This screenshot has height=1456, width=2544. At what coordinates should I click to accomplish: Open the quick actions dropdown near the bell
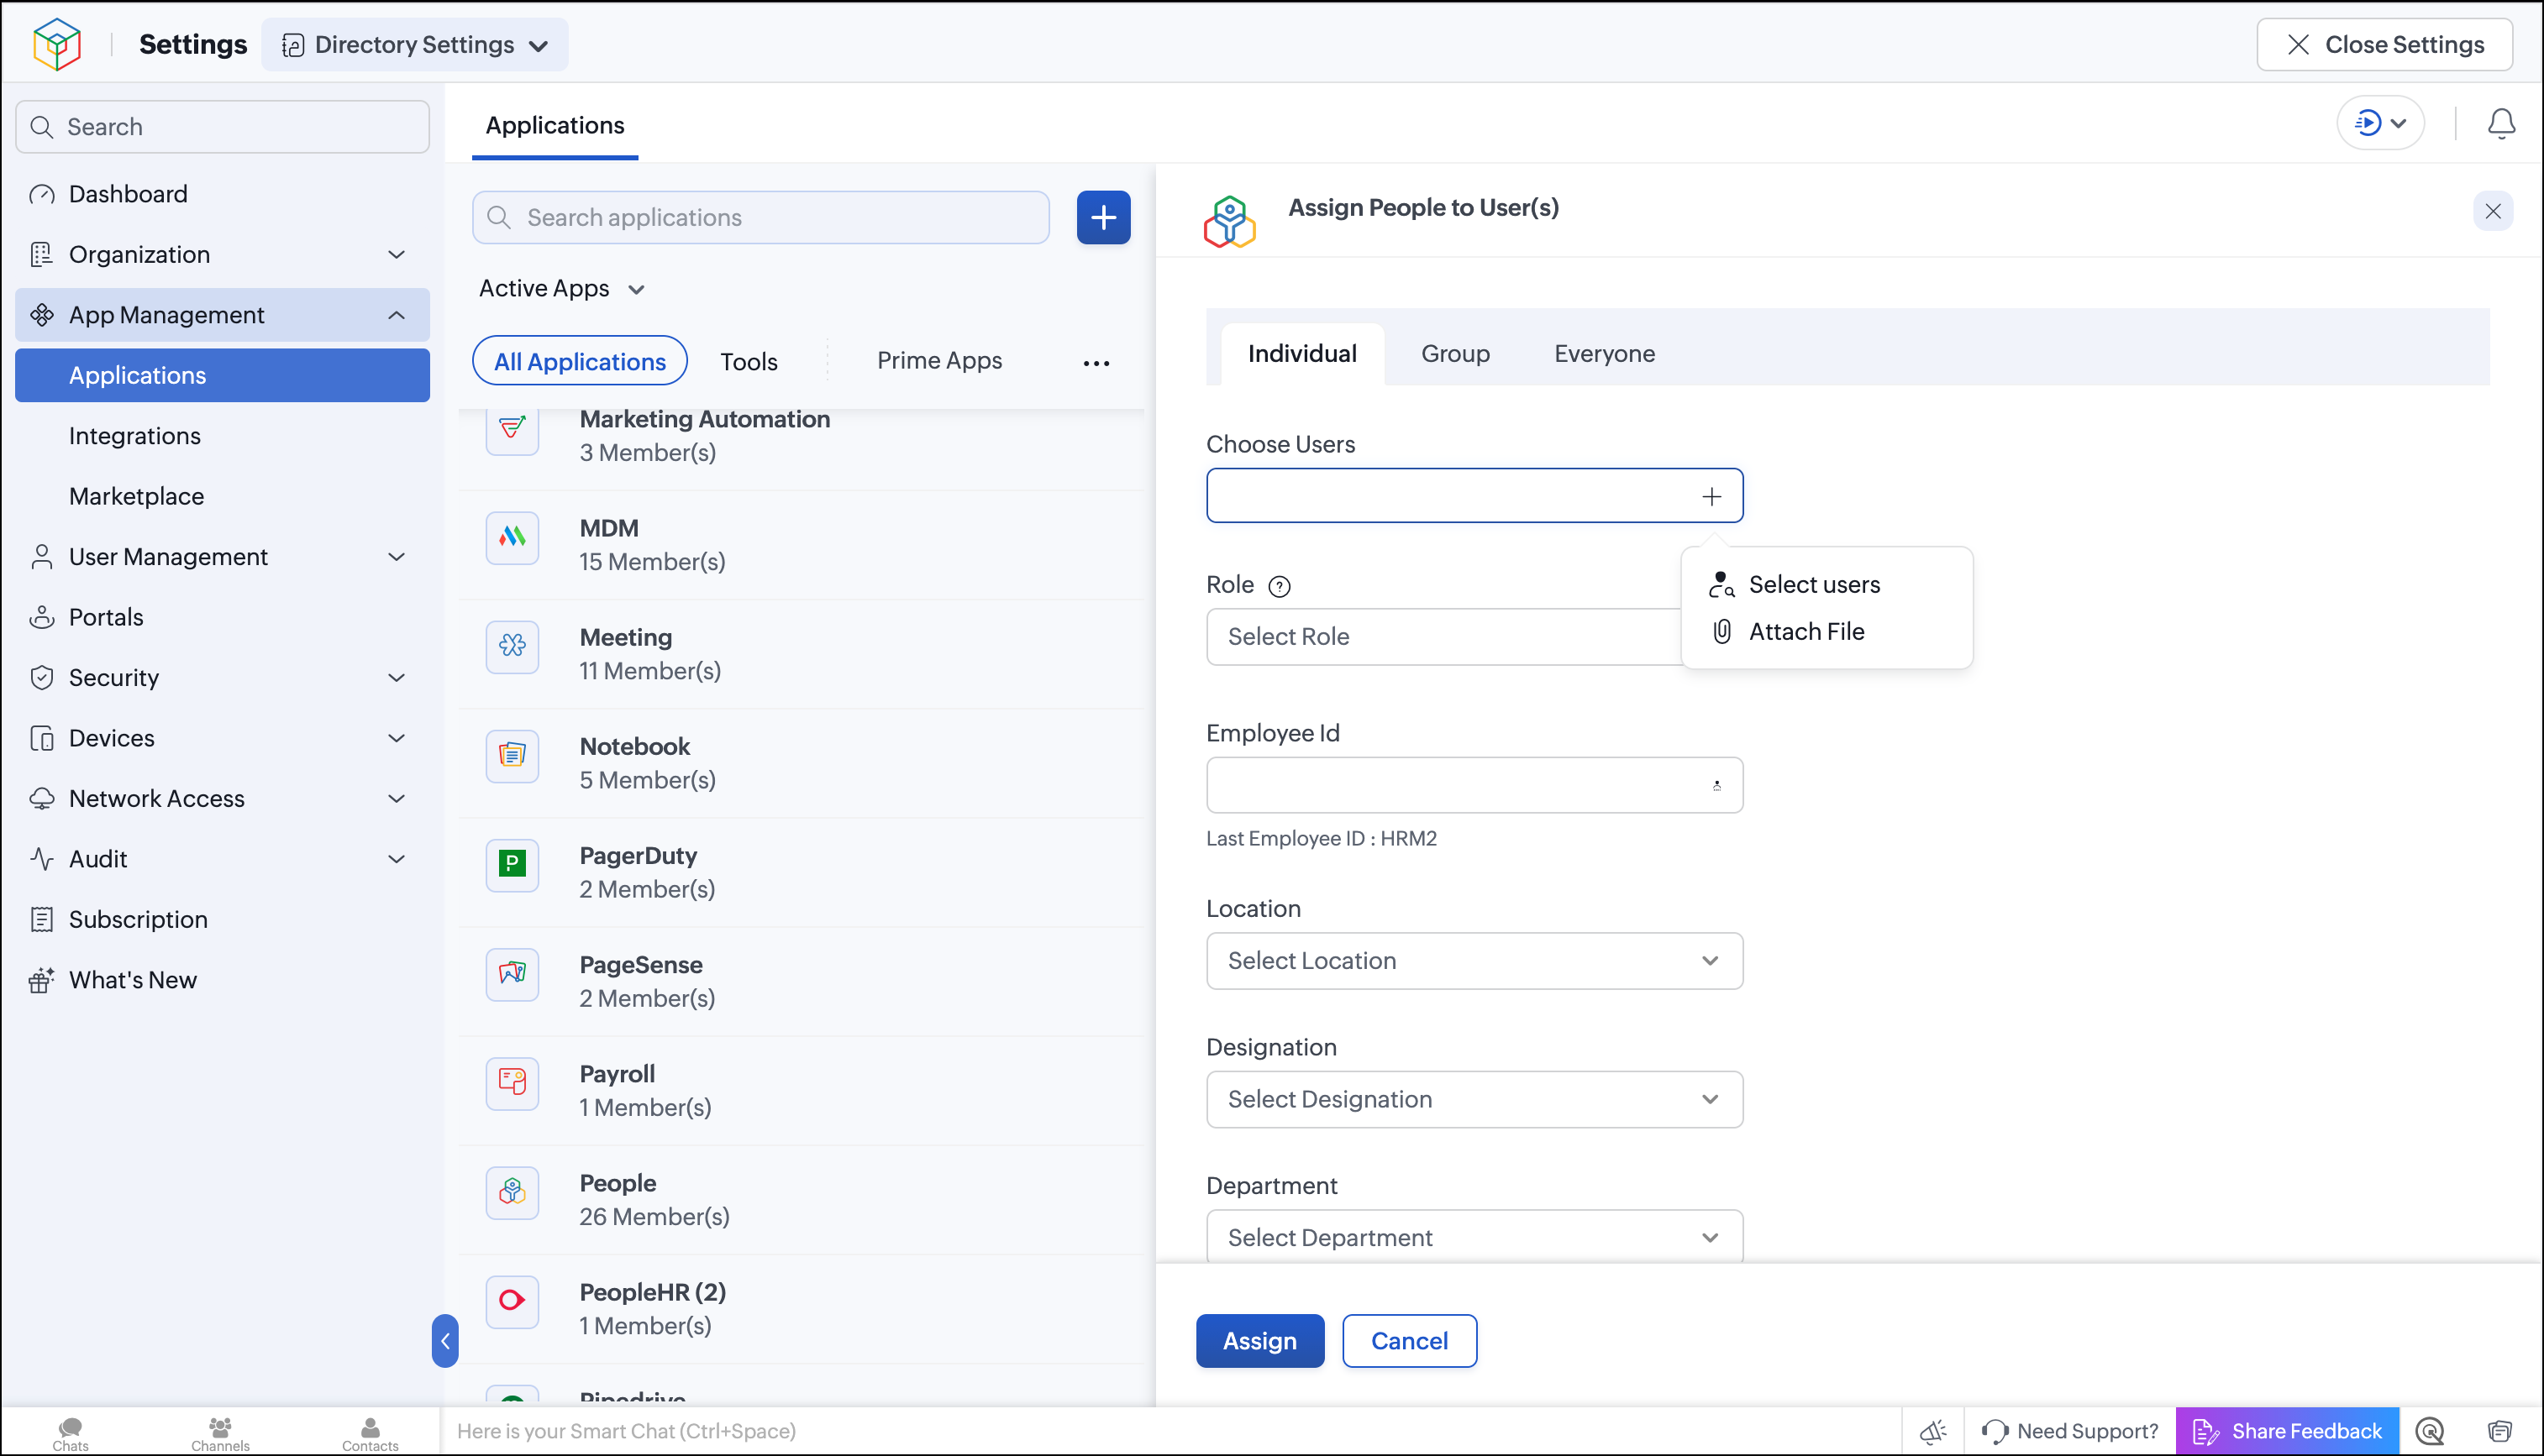click(2381, 124)
